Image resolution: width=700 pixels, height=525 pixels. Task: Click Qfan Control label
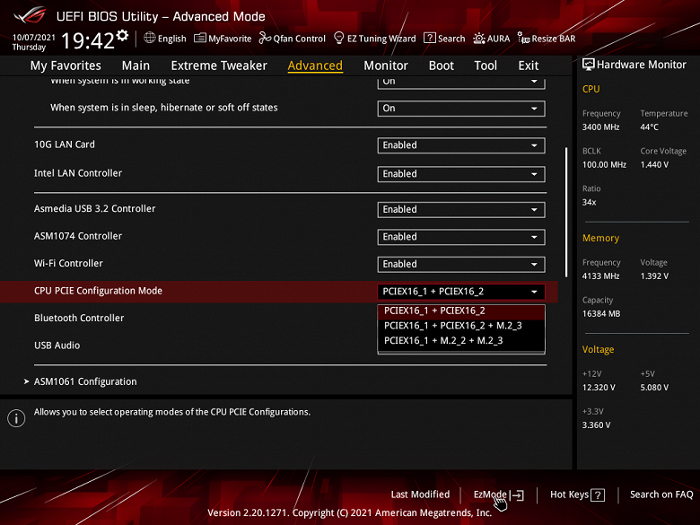tap(299, 39)
